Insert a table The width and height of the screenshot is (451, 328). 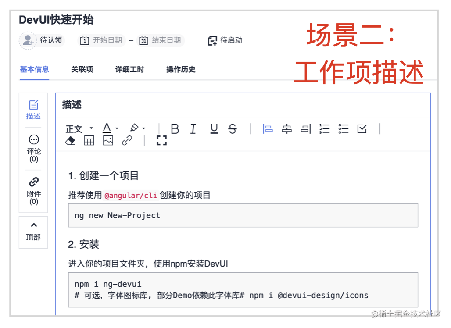(89, 141)
